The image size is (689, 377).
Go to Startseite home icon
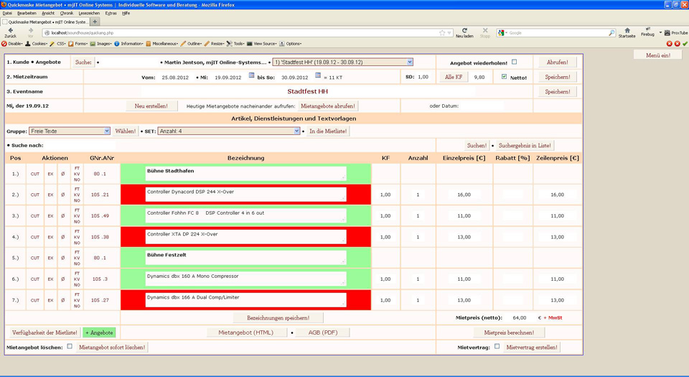(627, 30)
